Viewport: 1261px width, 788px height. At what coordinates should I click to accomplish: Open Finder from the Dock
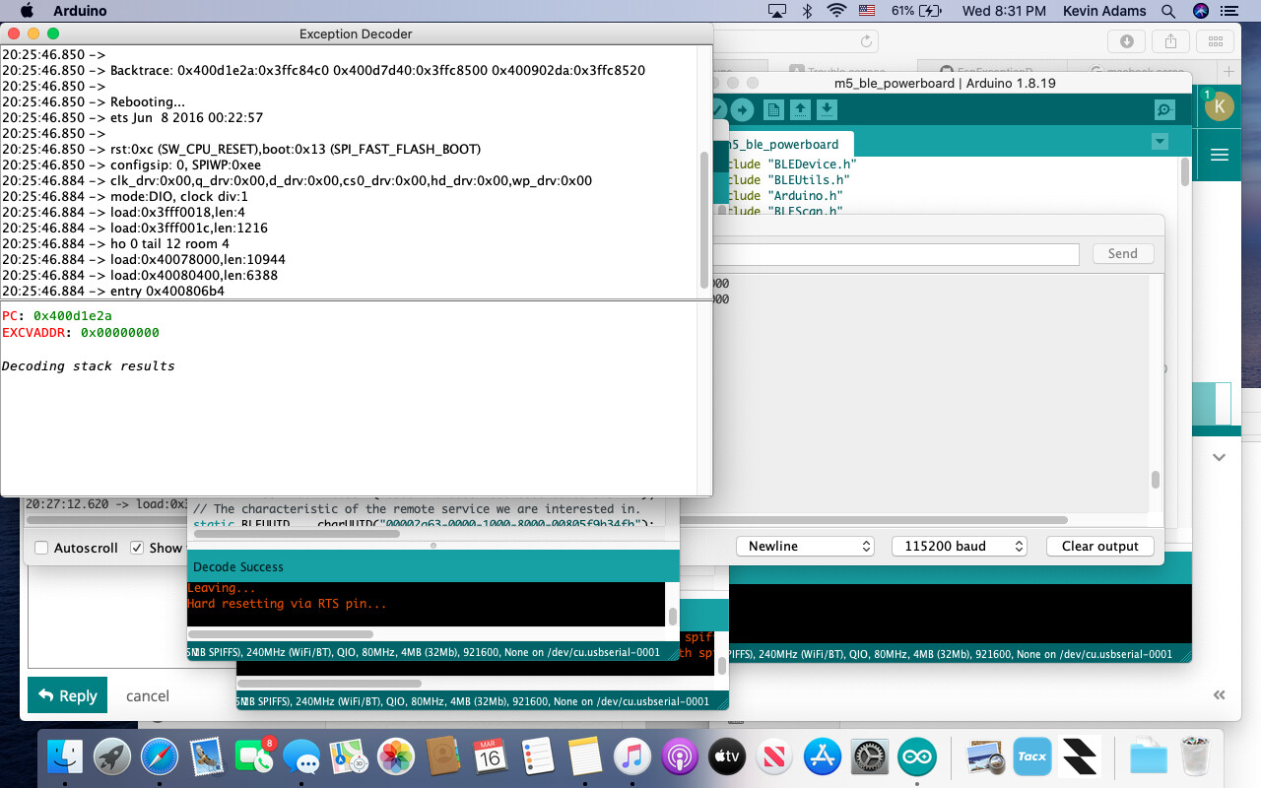pyautogui.click(x=65, y=756)
